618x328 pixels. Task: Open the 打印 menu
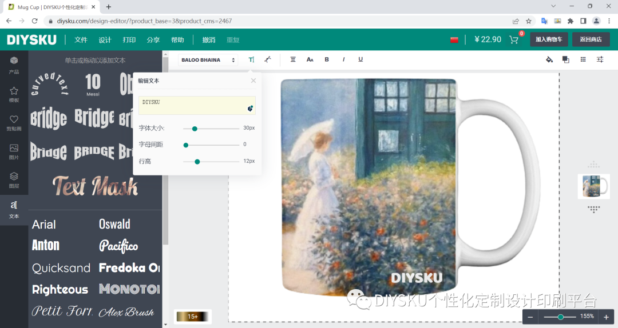click(x=129, y=40)
